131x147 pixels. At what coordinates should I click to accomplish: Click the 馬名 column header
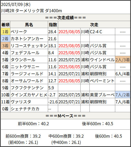pyautogui.click(x=29, y=25)
